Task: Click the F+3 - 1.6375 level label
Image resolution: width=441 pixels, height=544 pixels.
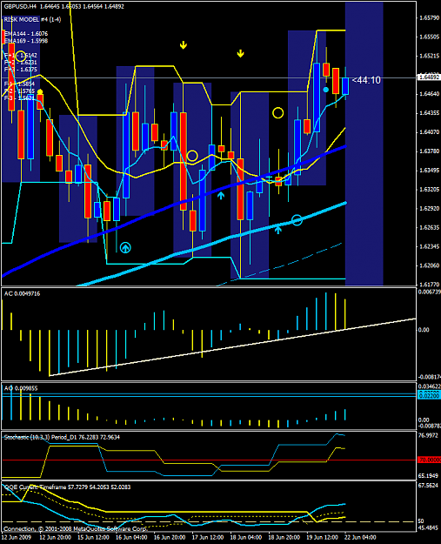Action: coord(20,70)
